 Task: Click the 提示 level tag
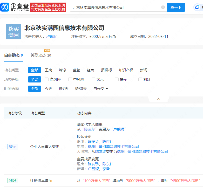[x=13, y=147]
